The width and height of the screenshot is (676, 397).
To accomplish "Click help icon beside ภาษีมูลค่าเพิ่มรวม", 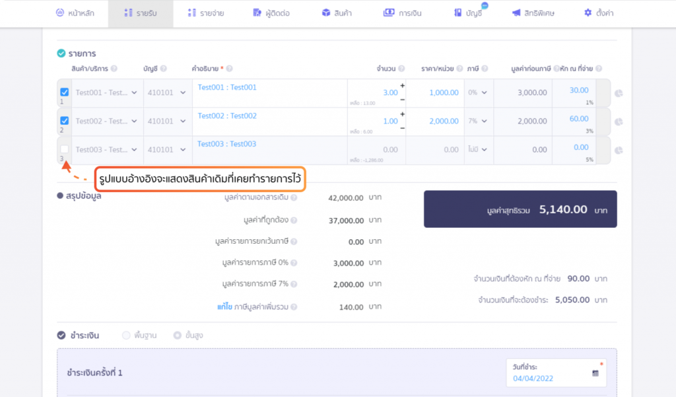I will point(294,307).
